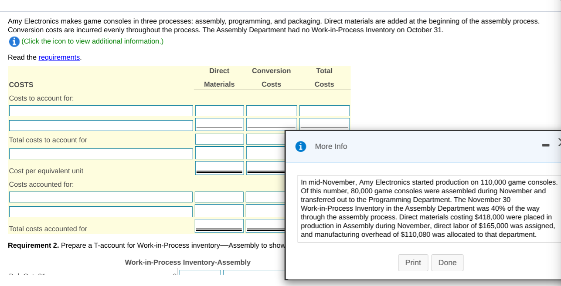This screenshot has width=561, height=286.
Task: Select Direct Materials field above Cost per equivalent unit
Action: [219, 153]
